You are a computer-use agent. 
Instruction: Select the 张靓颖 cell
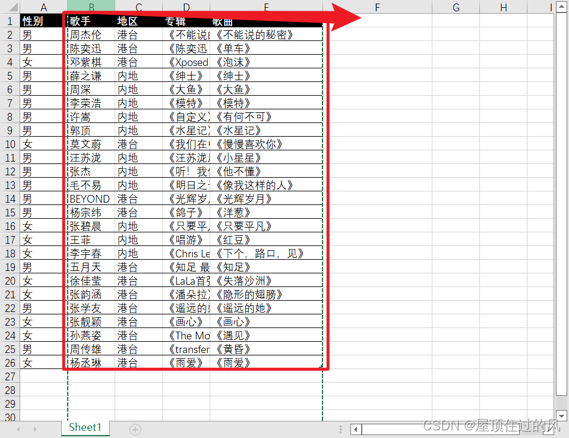tap(91, 322)
